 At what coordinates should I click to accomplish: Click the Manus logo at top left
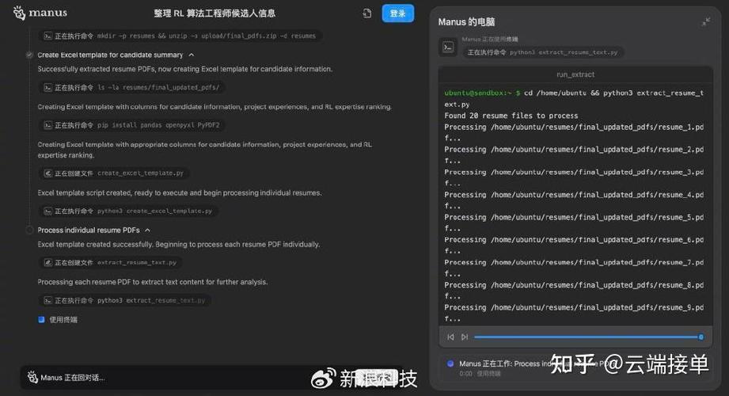point(40,13)
